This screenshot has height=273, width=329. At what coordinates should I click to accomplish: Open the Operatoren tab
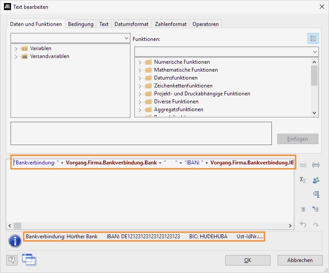206,24
